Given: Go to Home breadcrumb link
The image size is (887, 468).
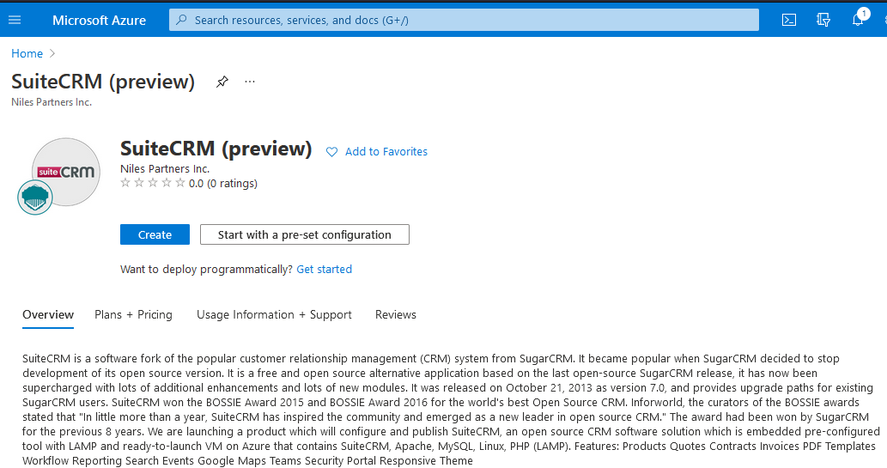Looking at the screenshot, I should 27,53.
